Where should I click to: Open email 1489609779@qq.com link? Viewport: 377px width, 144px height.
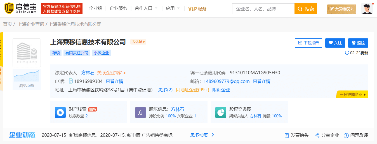[x=227, y=82]
